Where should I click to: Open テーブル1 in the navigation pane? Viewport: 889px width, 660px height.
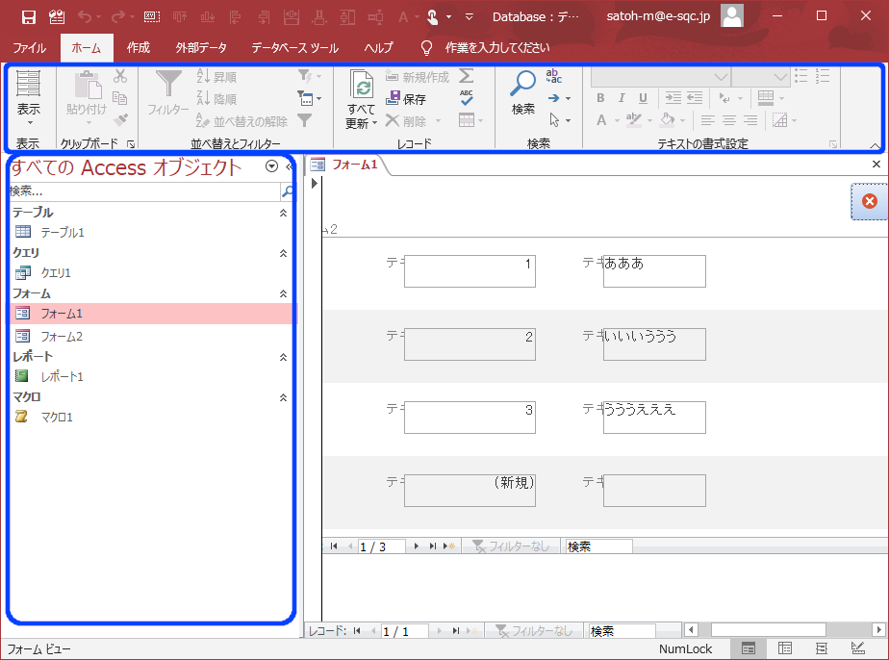[x=63, y=232]
